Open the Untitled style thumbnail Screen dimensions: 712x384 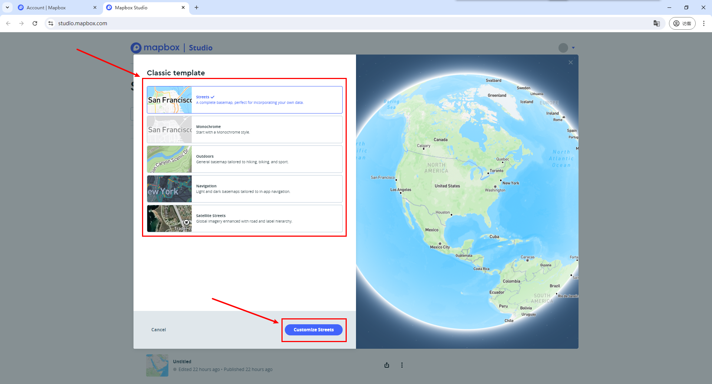click(157, 365)
